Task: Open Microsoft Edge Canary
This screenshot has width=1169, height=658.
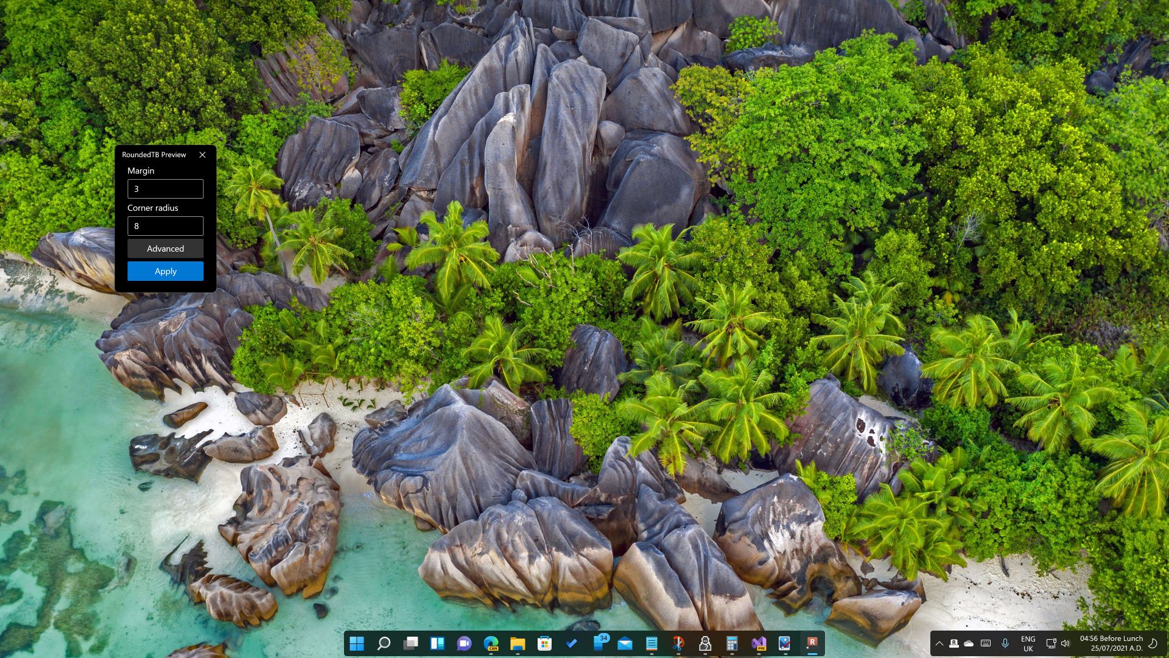Action: [491, 643]
